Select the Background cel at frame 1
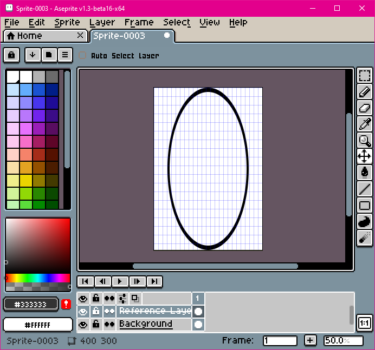Screen dimensions: 375x350 pyautogui.click(x=198, y=325)
